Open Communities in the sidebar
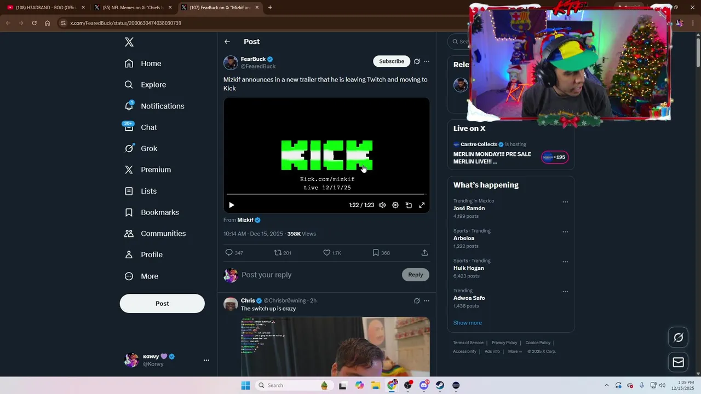This screenshot has height=394, width=701. pos(156,234)
